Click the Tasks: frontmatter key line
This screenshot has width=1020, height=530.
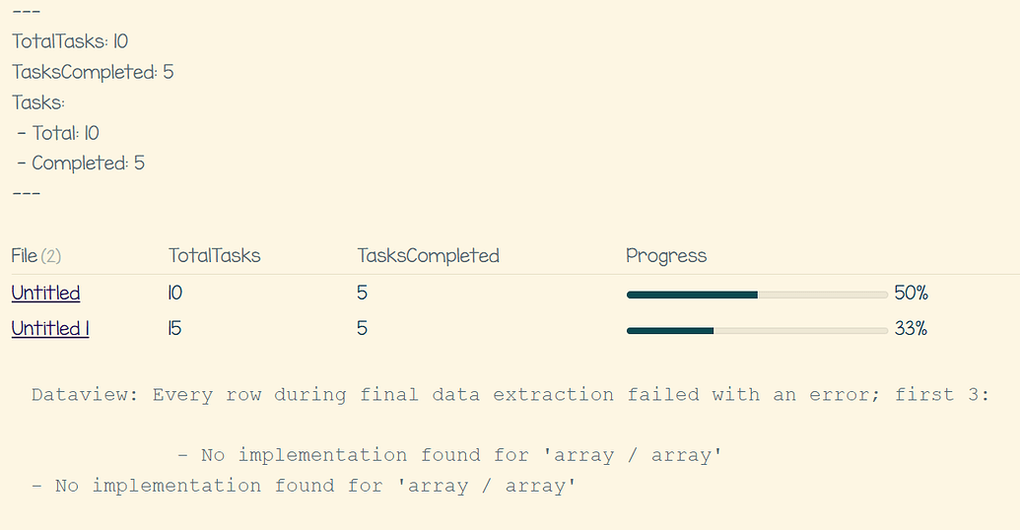[38, 102]
